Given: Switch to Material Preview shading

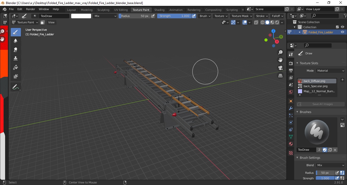Looking at the screenshot, I should (x=272, y=22).
